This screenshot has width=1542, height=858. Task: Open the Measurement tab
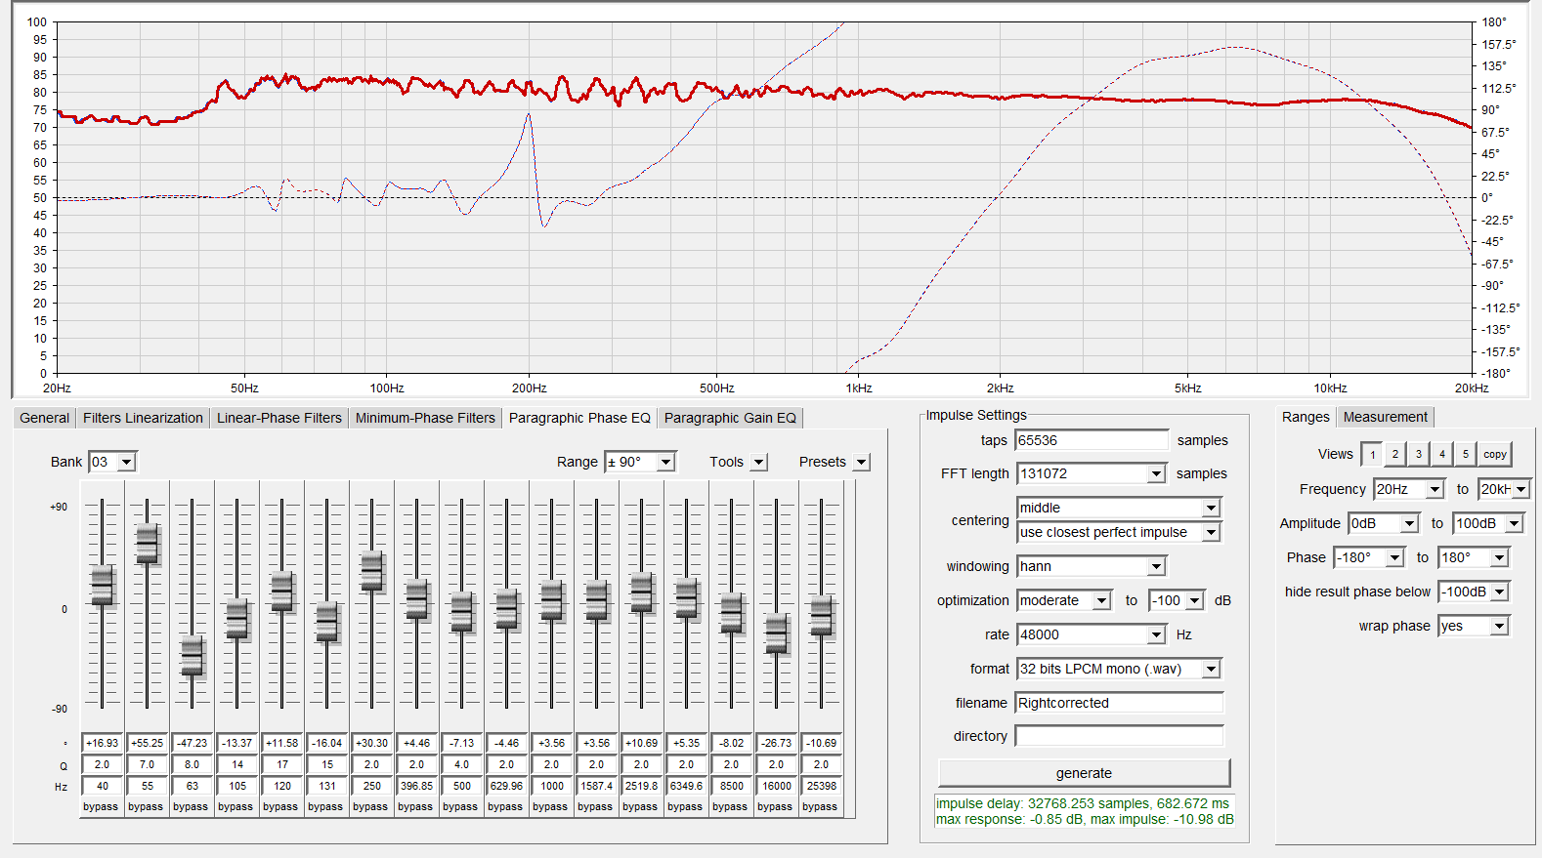tap(1385, 417)
